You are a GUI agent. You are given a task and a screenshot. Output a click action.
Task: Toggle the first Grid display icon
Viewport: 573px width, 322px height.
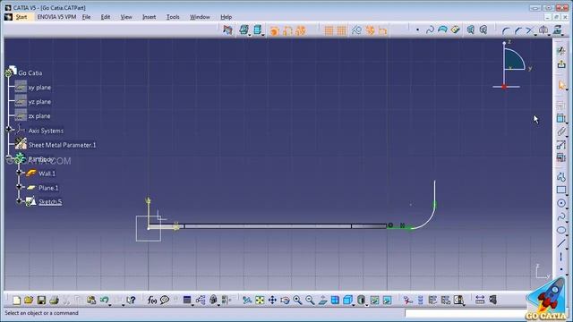pyautogui.click(x=329, y=30)
